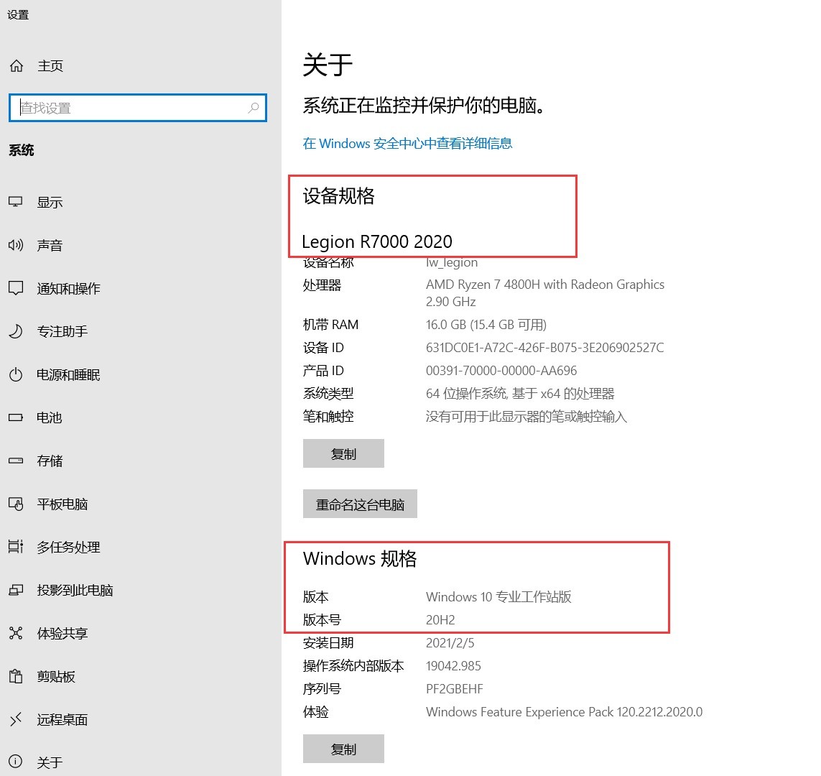Open 声音 settings via the speaker icon
The width and height of the screenshot is (821, 776).
[16, 245]
